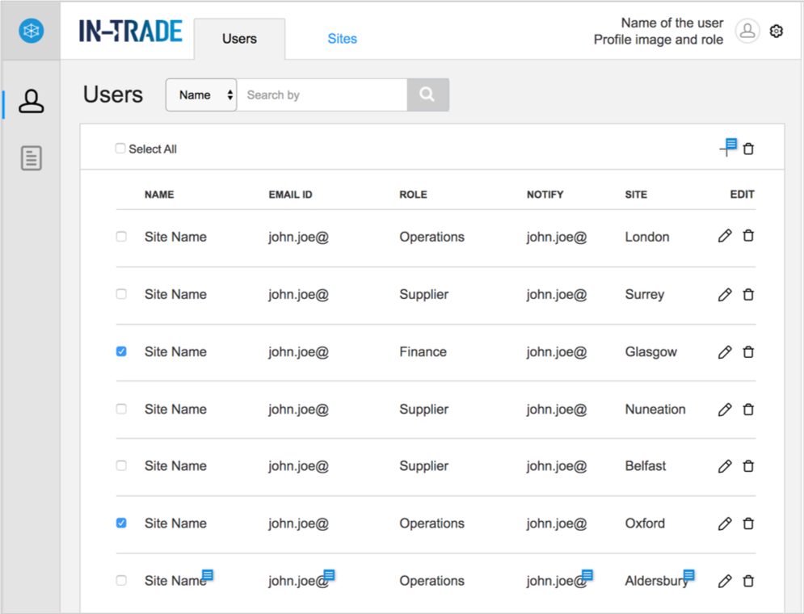Uncheck the Glasgow row checkbox

(121, 351)
